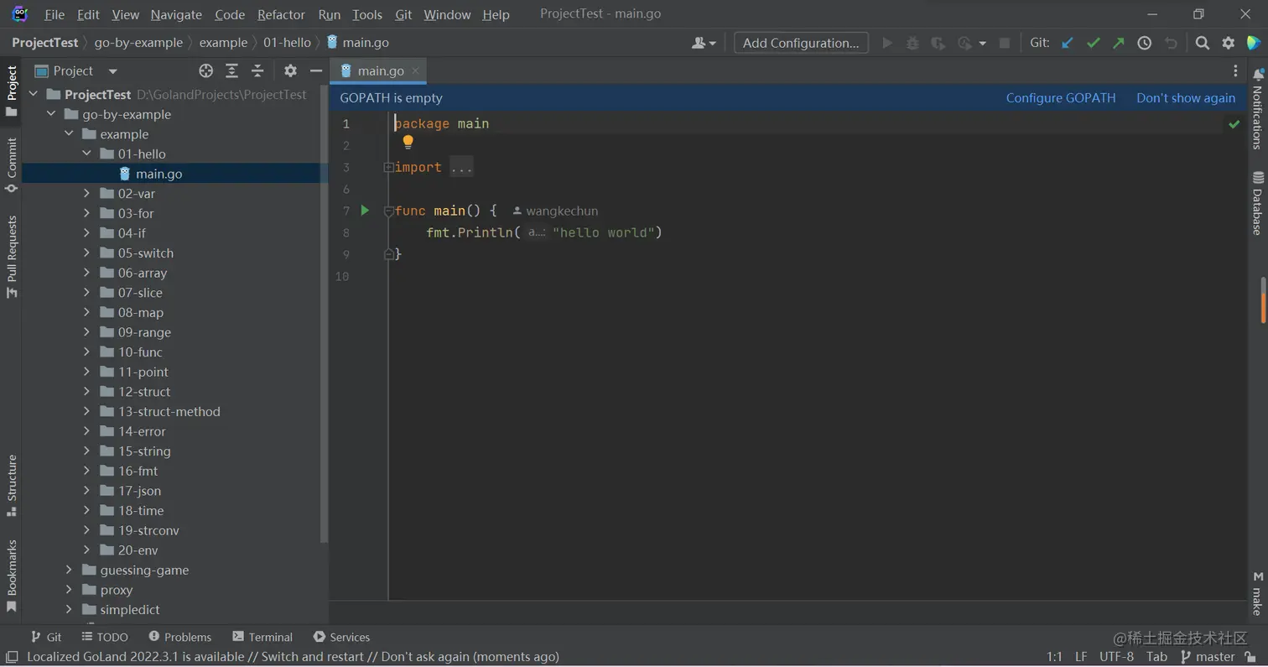Open the run actions dropdown arrow
Screen dimensions: 1268x667
[x=982, y=43]
